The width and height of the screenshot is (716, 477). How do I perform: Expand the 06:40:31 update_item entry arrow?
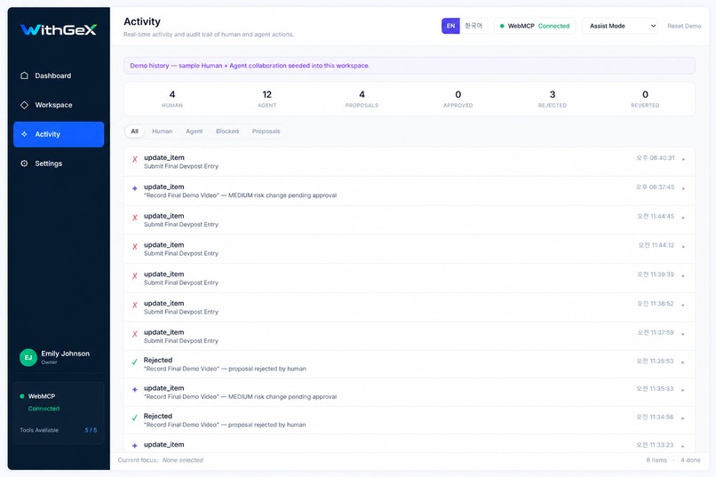pos(684,159)
